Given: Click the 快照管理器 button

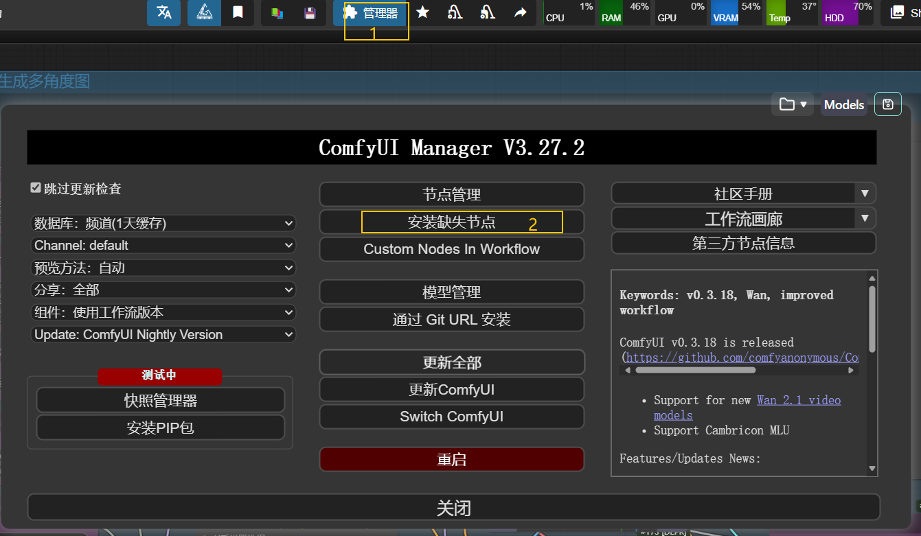Looking at the screenshot, I should point(161,399).
